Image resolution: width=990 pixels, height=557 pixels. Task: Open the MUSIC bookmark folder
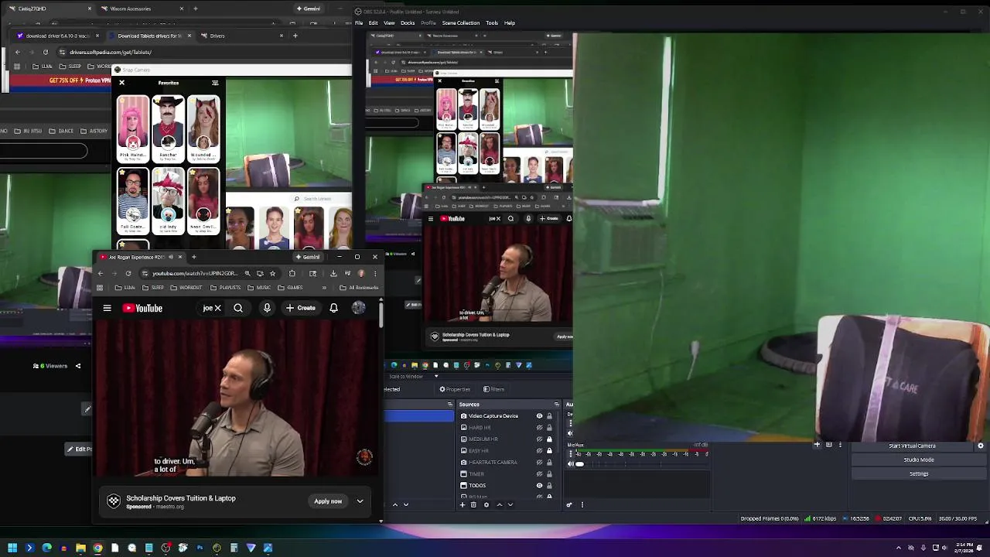coord(260,288)
